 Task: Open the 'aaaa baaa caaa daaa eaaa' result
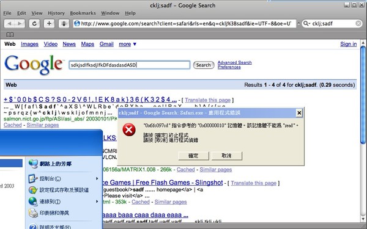pyautogui.click(x=146, y=215)
